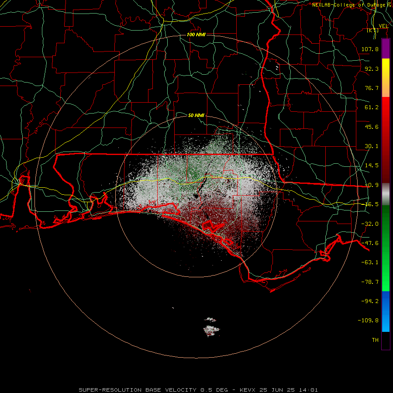
Task: Pick the gray near-zero segment of the color bar
Action: tap(386, 194)
